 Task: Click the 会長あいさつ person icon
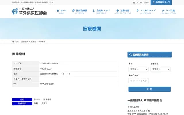click(94, 11)
